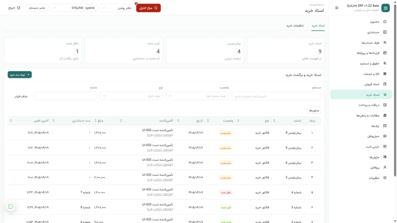Click حمل‌ونقل transport icon
Image resolution: width=397 pixels, height=223 pixels.
pos(385,136)
